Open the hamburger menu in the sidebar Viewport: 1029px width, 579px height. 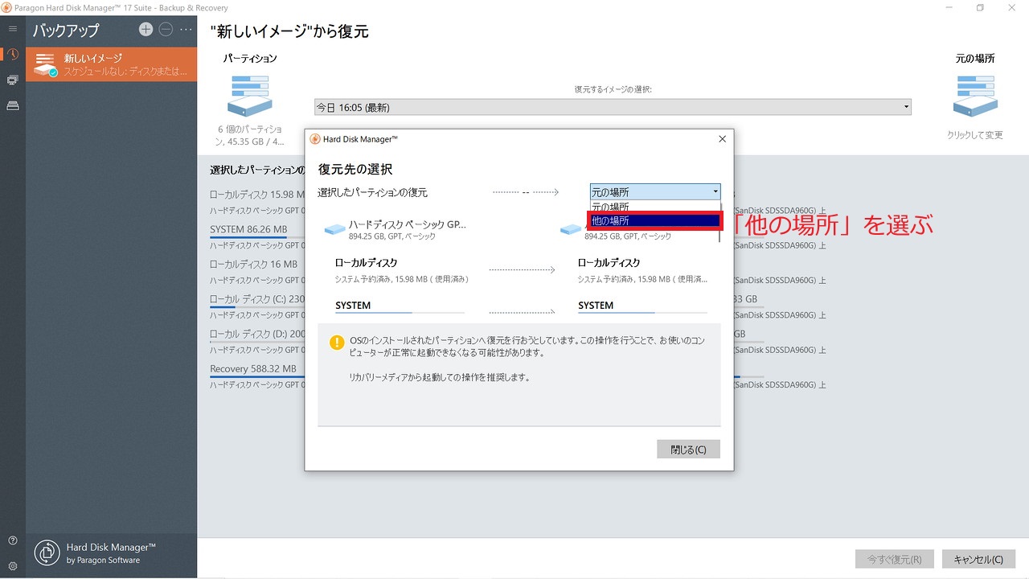pos(12,29)
